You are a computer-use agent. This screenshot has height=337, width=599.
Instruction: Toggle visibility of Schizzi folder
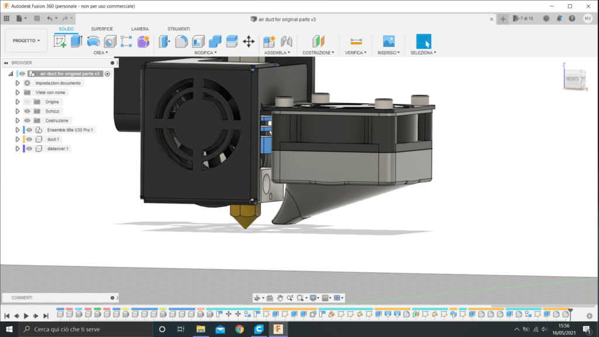click(27, 111)
